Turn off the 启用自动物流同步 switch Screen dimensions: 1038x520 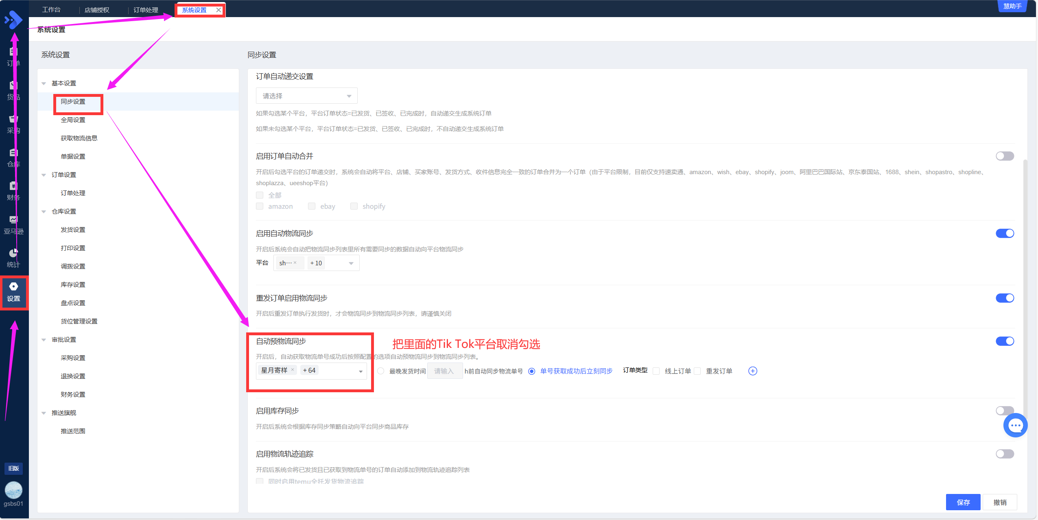click(x=1004, y=234)
